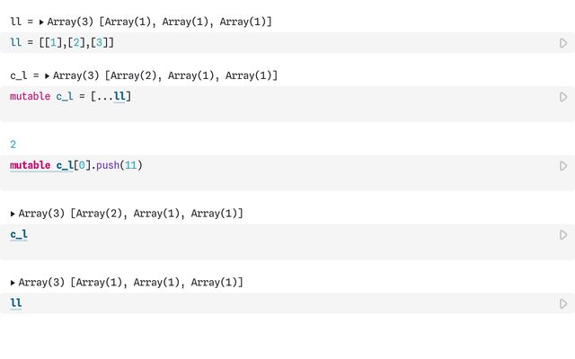The image size is (575, 359).
Task: Click the play icon beside the c_l cell
Action: pyautogui.click(x=563, y=235)
